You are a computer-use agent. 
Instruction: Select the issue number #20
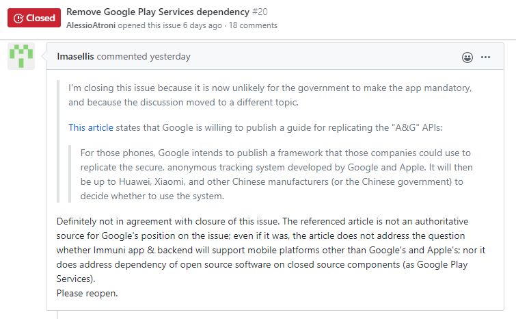pyautogui.click(x=260, y=12)
